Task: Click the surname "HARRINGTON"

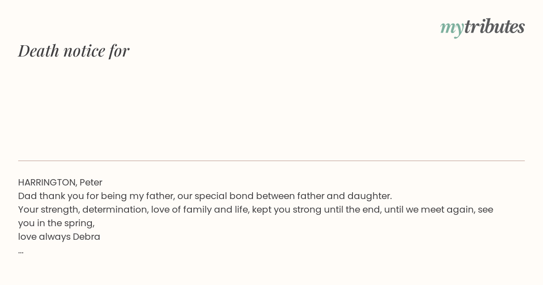Action: click(x=48, y=182)
